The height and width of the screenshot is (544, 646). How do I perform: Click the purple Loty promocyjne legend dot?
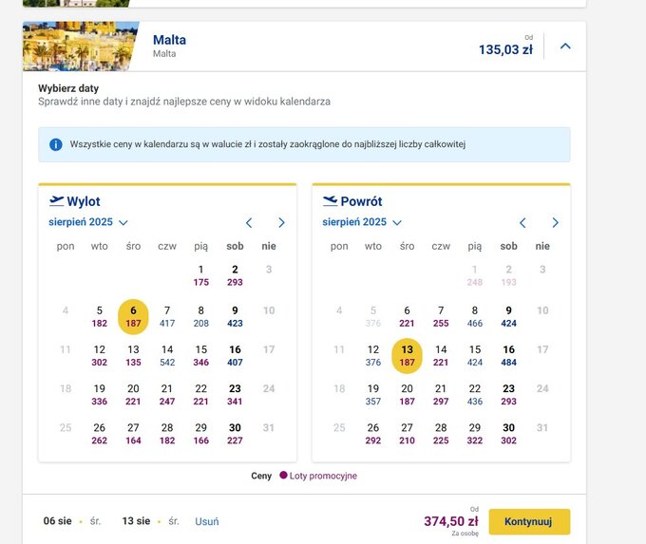[283, 476]
